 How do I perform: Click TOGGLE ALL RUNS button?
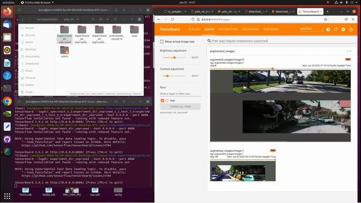(180, 107)
